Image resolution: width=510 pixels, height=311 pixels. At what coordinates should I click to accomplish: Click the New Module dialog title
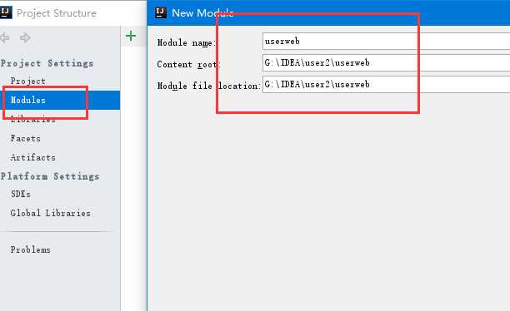pos(202,13)
